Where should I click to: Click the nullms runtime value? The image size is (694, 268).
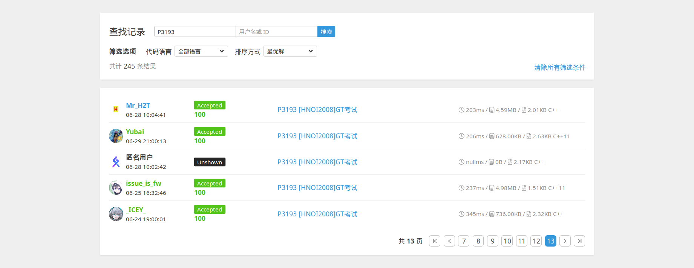[475, 162]
